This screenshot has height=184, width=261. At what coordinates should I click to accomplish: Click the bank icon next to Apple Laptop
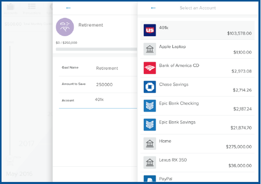149,49
